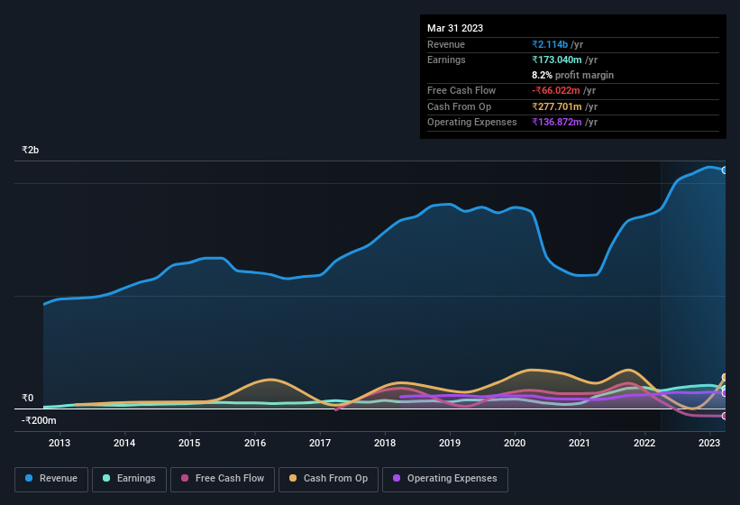Viewport: 740px width, 505px height.
Task: Click the 2020 x-axis label
Action: point(515,443)
